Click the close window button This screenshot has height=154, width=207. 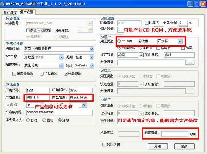203,4
